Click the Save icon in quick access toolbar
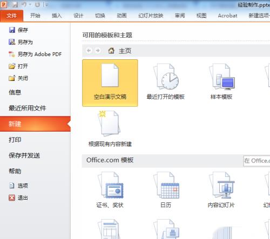Image resolution: width=270 pixels, height=239 pixels. [x=15, y=5]
